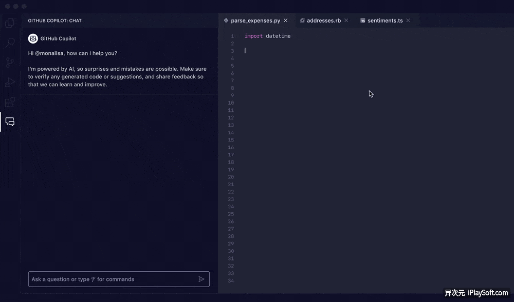514x302 pixels.
Task: Close the parse_expenses.py tab
Action: pos(285,21)
